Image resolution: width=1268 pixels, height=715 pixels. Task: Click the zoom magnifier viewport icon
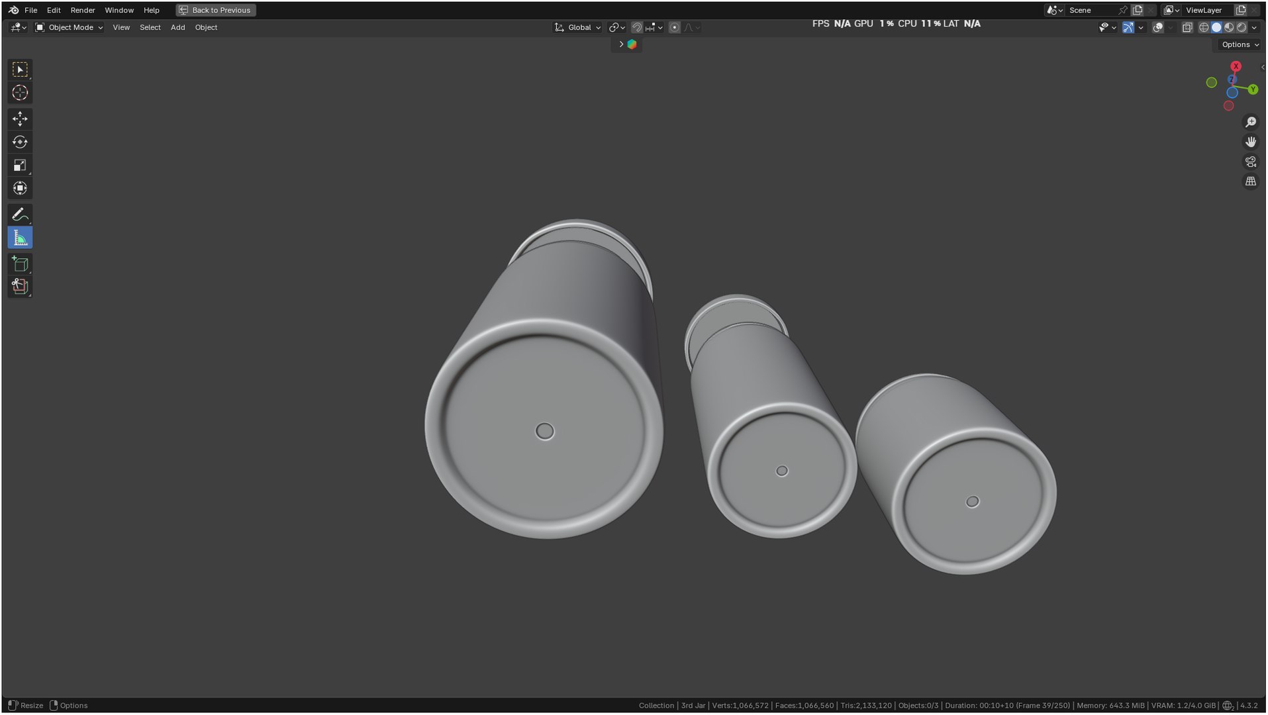pyautogui.click(x=1251, y=122)
